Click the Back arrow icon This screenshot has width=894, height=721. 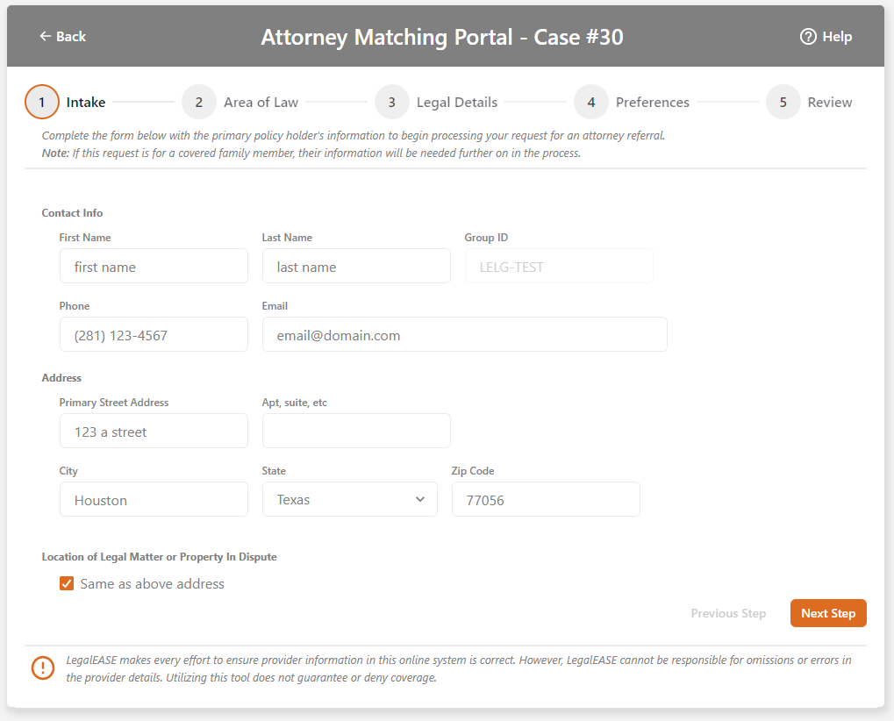(x=46, y=37)
